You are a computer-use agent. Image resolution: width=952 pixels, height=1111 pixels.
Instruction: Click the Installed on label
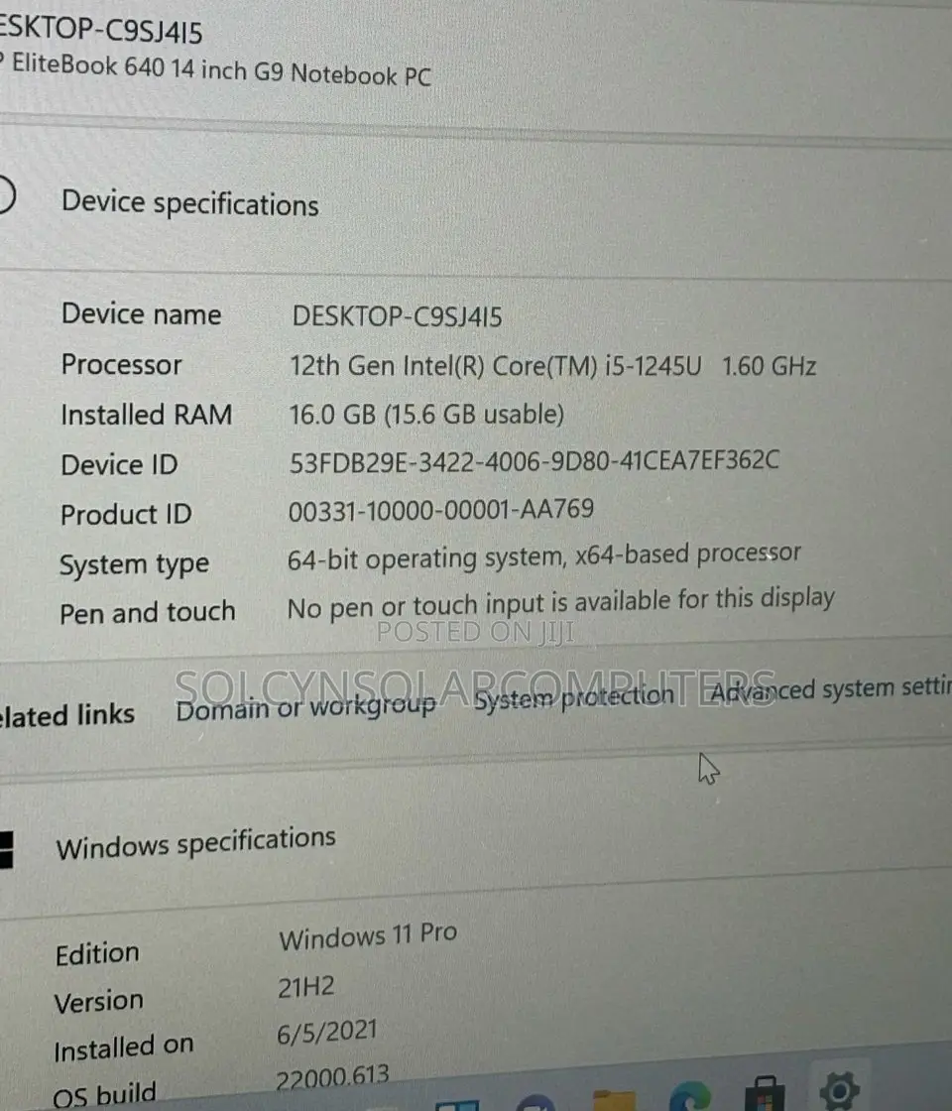pyautogui.click(x=124, y=1048)
